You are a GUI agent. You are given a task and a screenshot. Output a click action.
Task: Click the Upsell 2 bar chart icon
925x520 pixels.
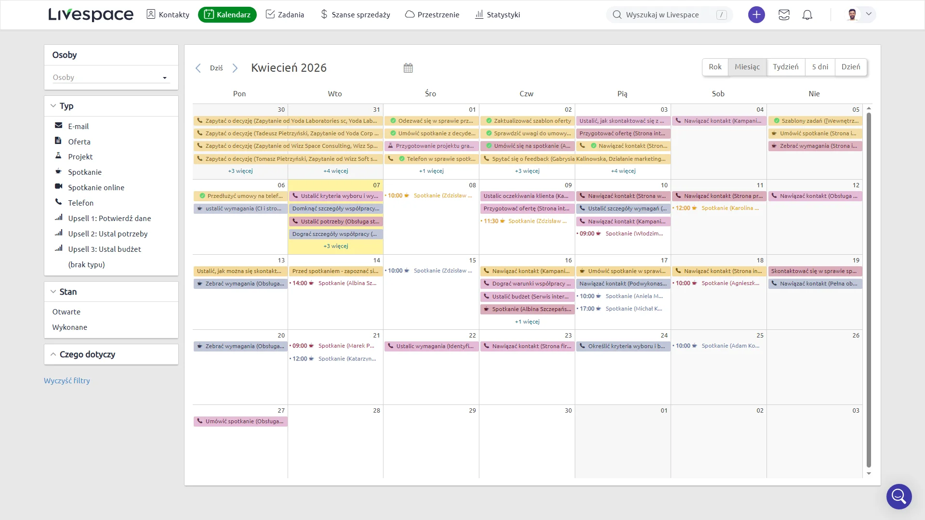pos(58,233)
